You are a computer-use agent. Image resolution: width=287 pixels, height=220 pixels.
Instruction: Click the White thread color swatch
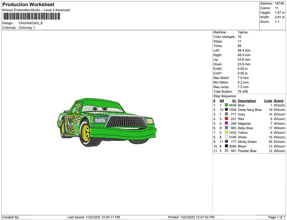226,137
